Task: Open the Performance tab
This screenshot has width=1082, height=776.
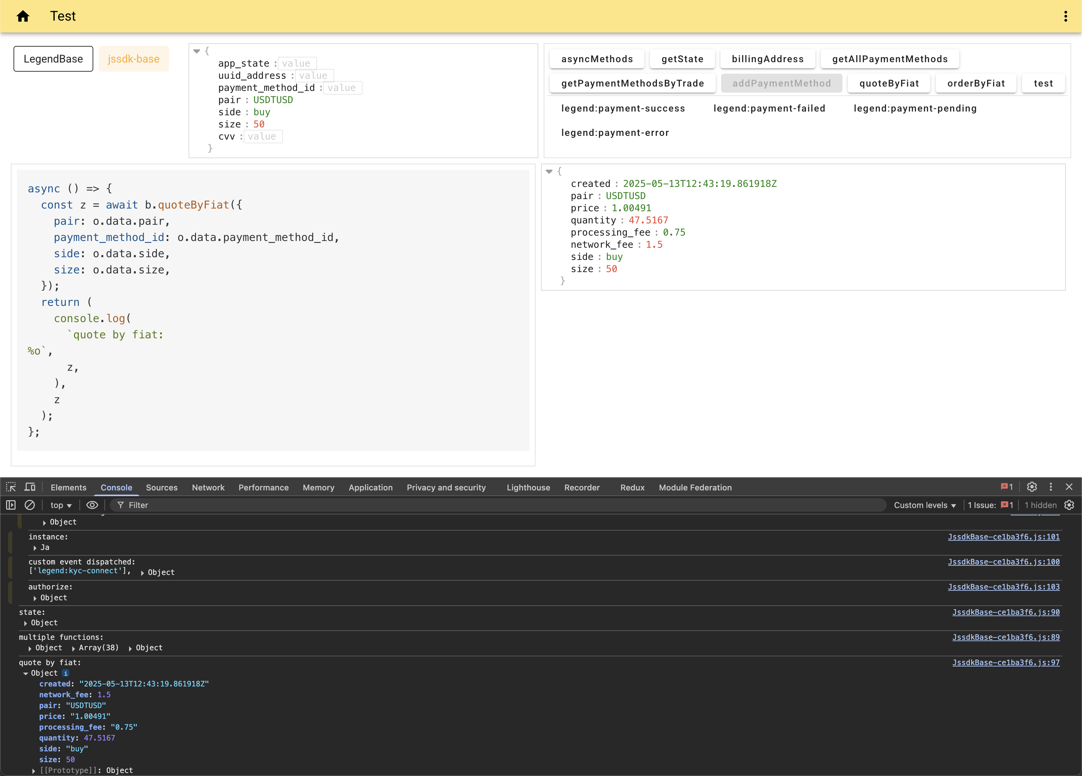Action: (263, 487)
